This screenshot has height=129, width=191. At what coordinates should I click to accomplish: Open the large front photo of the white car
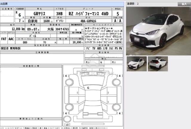pos(158,31)
